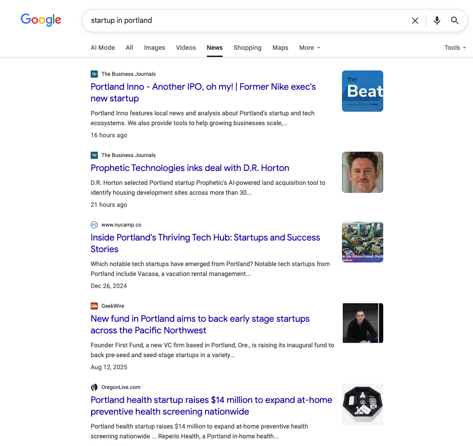Select the GeekWire source icon

[94, 306]
